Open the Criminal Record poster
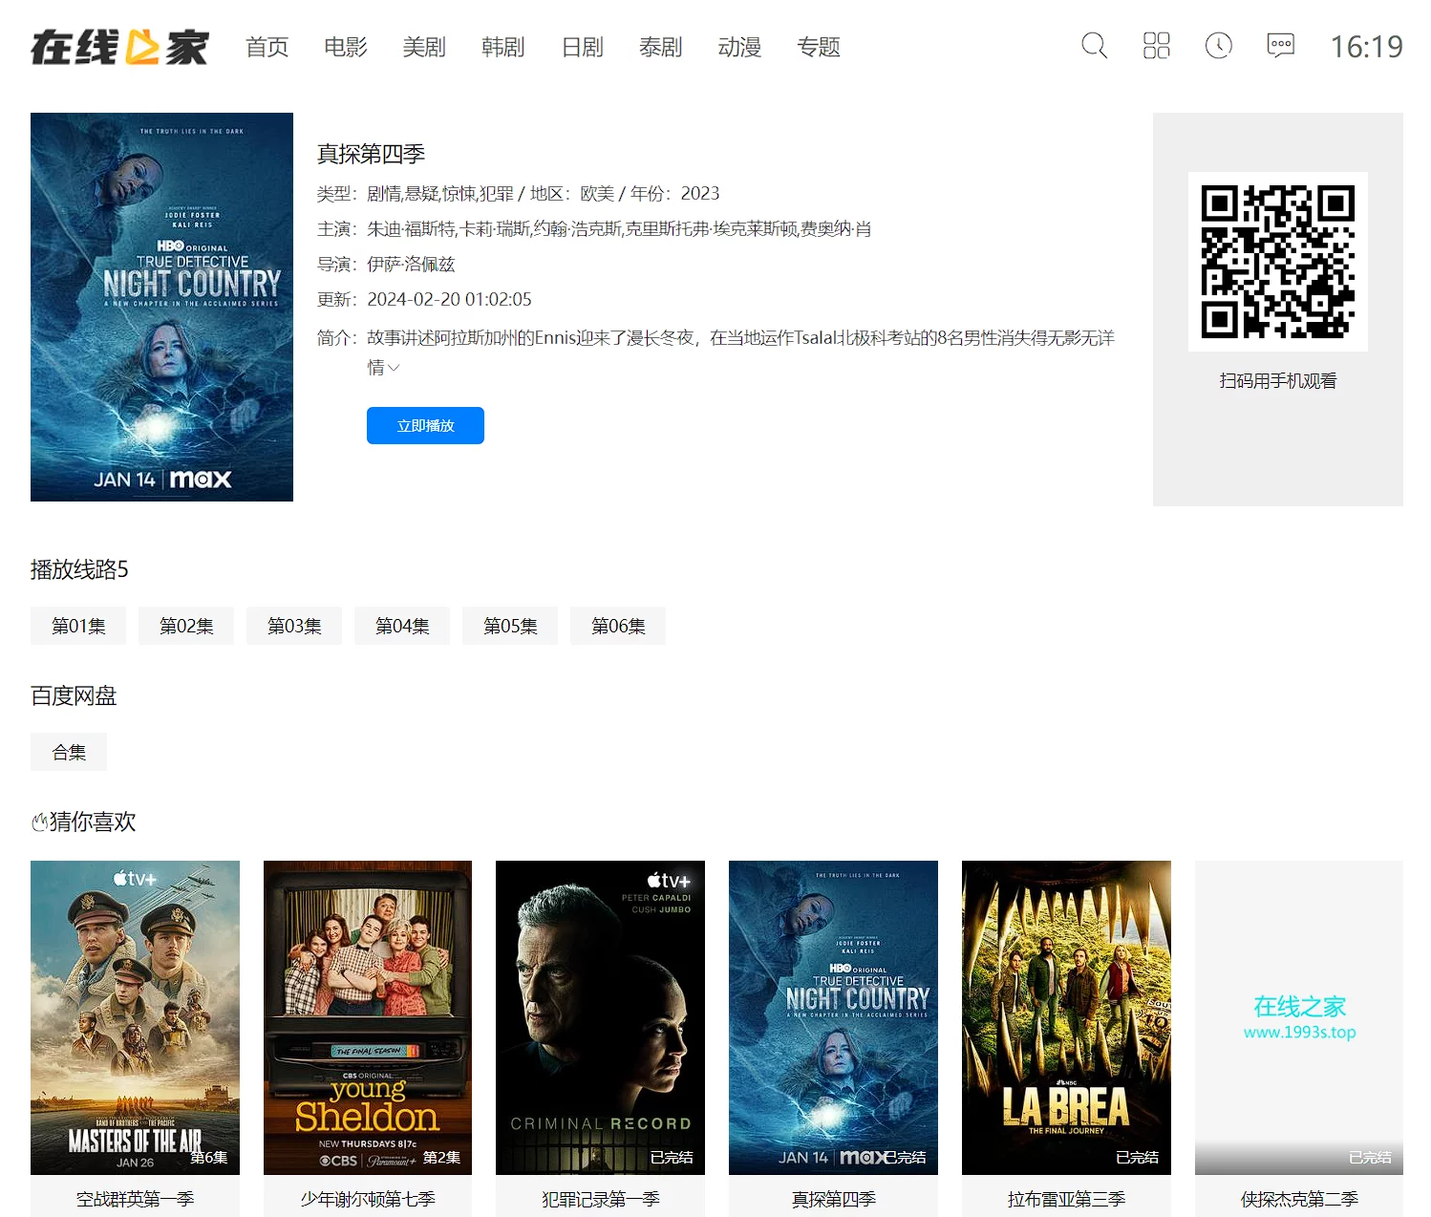The height and width of the screenshot is (1217, 1431). [x=600, y=1016]
